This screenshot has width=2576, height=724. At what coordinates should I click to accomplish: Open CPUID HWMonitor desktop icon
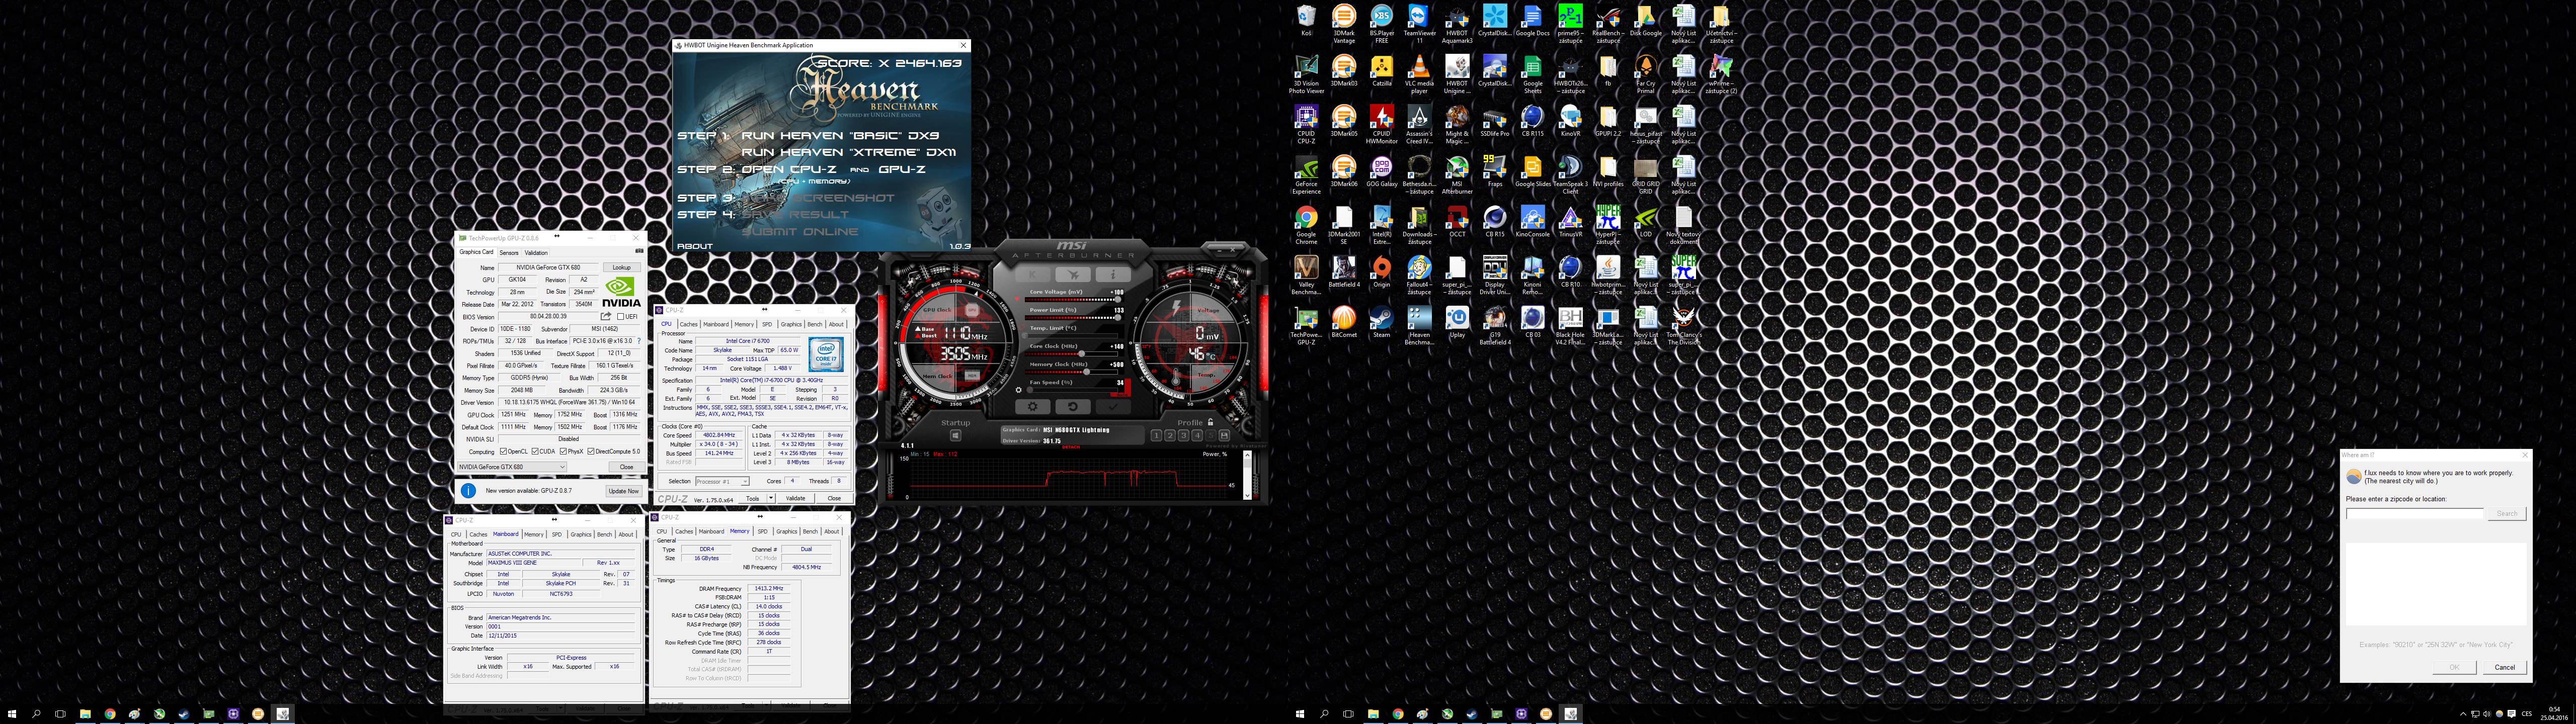pos(1381,125)
